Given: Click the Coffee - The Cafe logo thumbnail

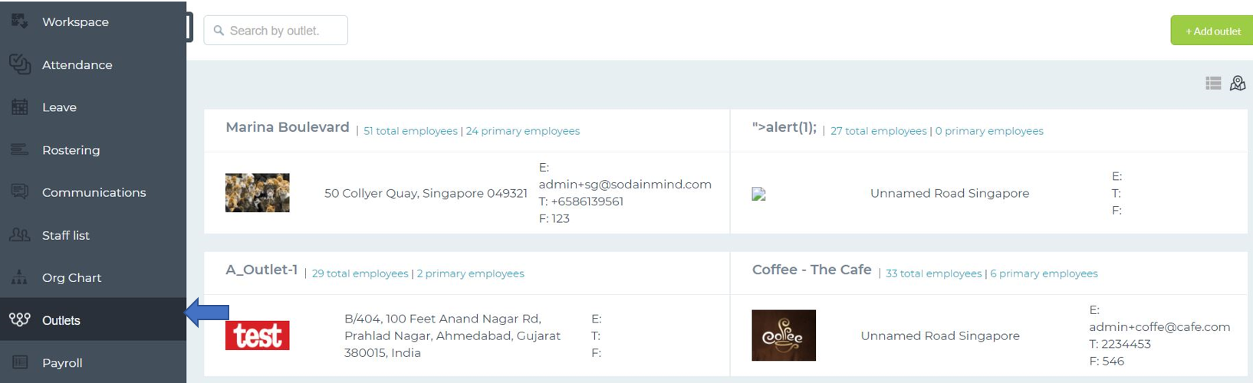Looking at the screenshot, I should pyautogui.click(x=784, y=336).
